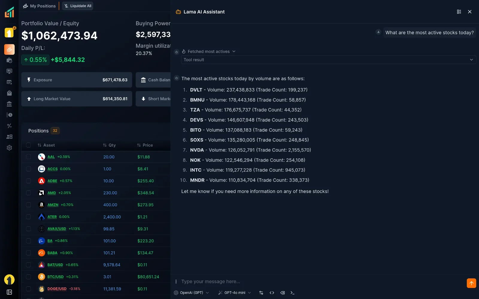This screenshot has height=299, width=479.
Task: Click the Exposure card
Action: click(77, 80)
